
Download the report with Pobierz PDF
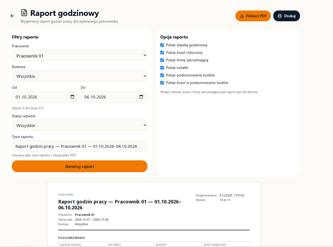pyautogui.click(x=253, y=16)
